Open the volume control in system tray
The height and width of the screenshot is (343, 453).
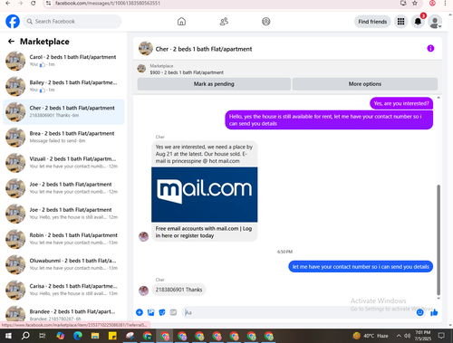click(408, 336)
